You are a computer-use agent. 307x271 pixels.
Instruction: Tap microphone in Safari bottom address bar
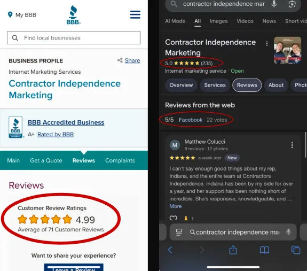tap(288, 232)
